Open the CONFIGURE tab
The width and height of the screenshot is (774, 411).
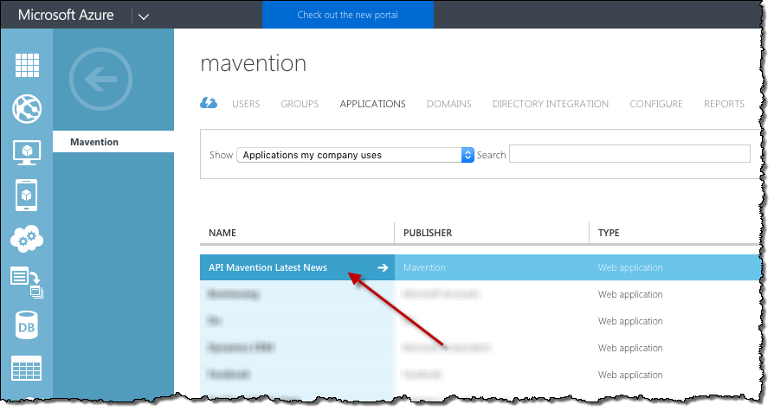(x=656, y=104)
